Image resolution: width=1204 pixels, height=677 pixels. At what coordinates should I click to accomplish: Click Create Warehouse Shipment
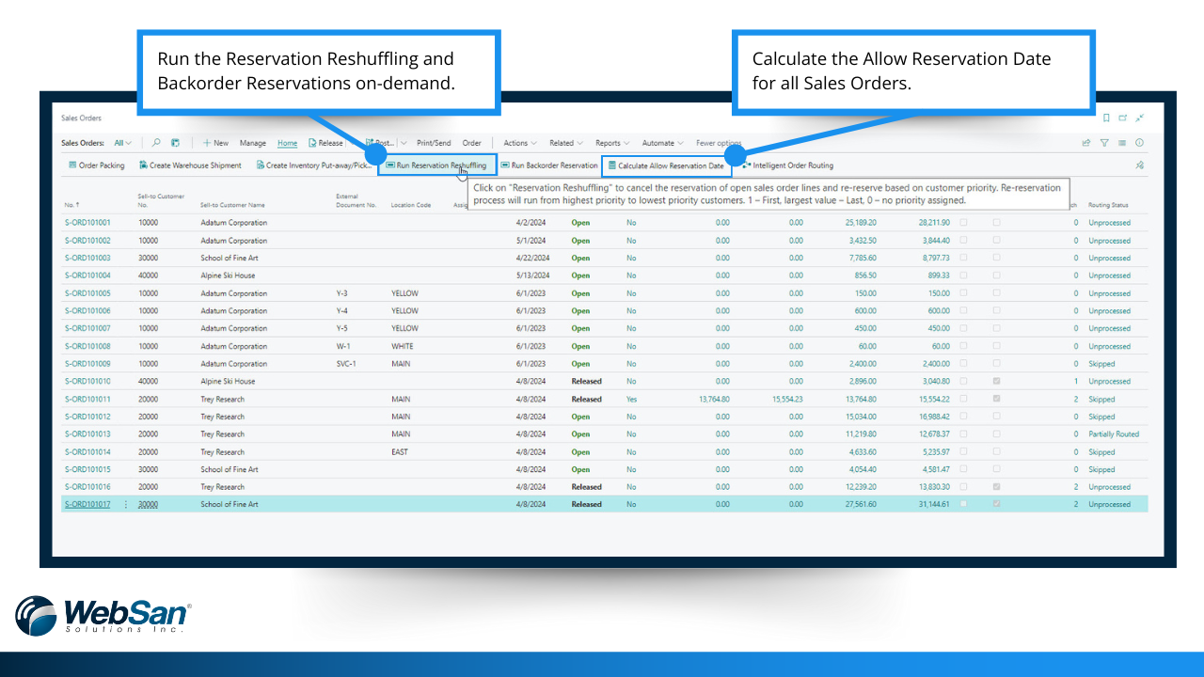tap(190, 165)
